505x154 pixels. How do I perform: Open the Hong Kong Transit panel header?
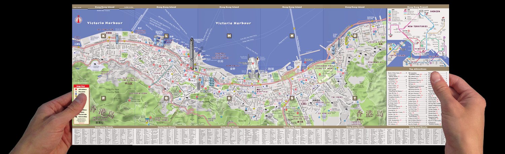coord(417,7)
